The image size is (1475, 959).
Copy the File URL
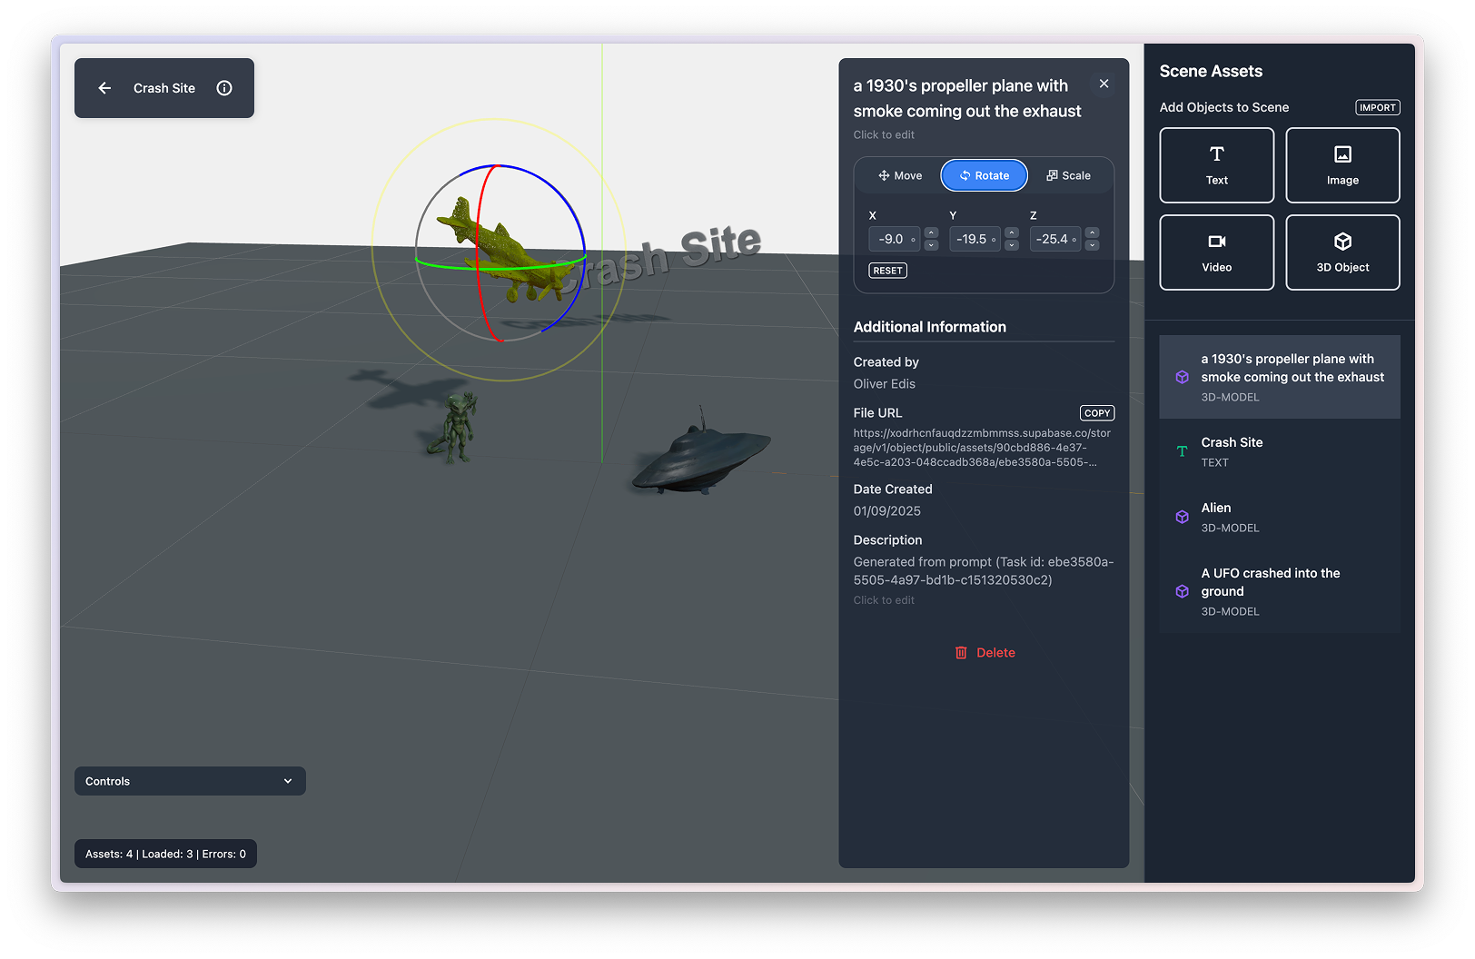(1096, 413)
